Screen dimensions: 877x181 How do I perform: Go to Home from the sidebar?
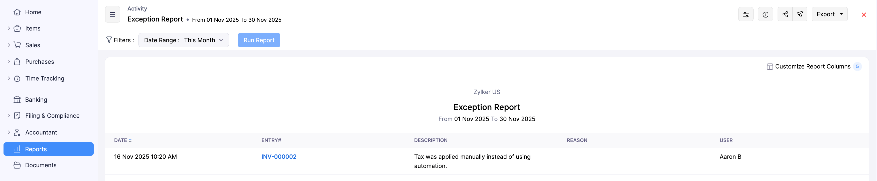(x=32, y=12)
